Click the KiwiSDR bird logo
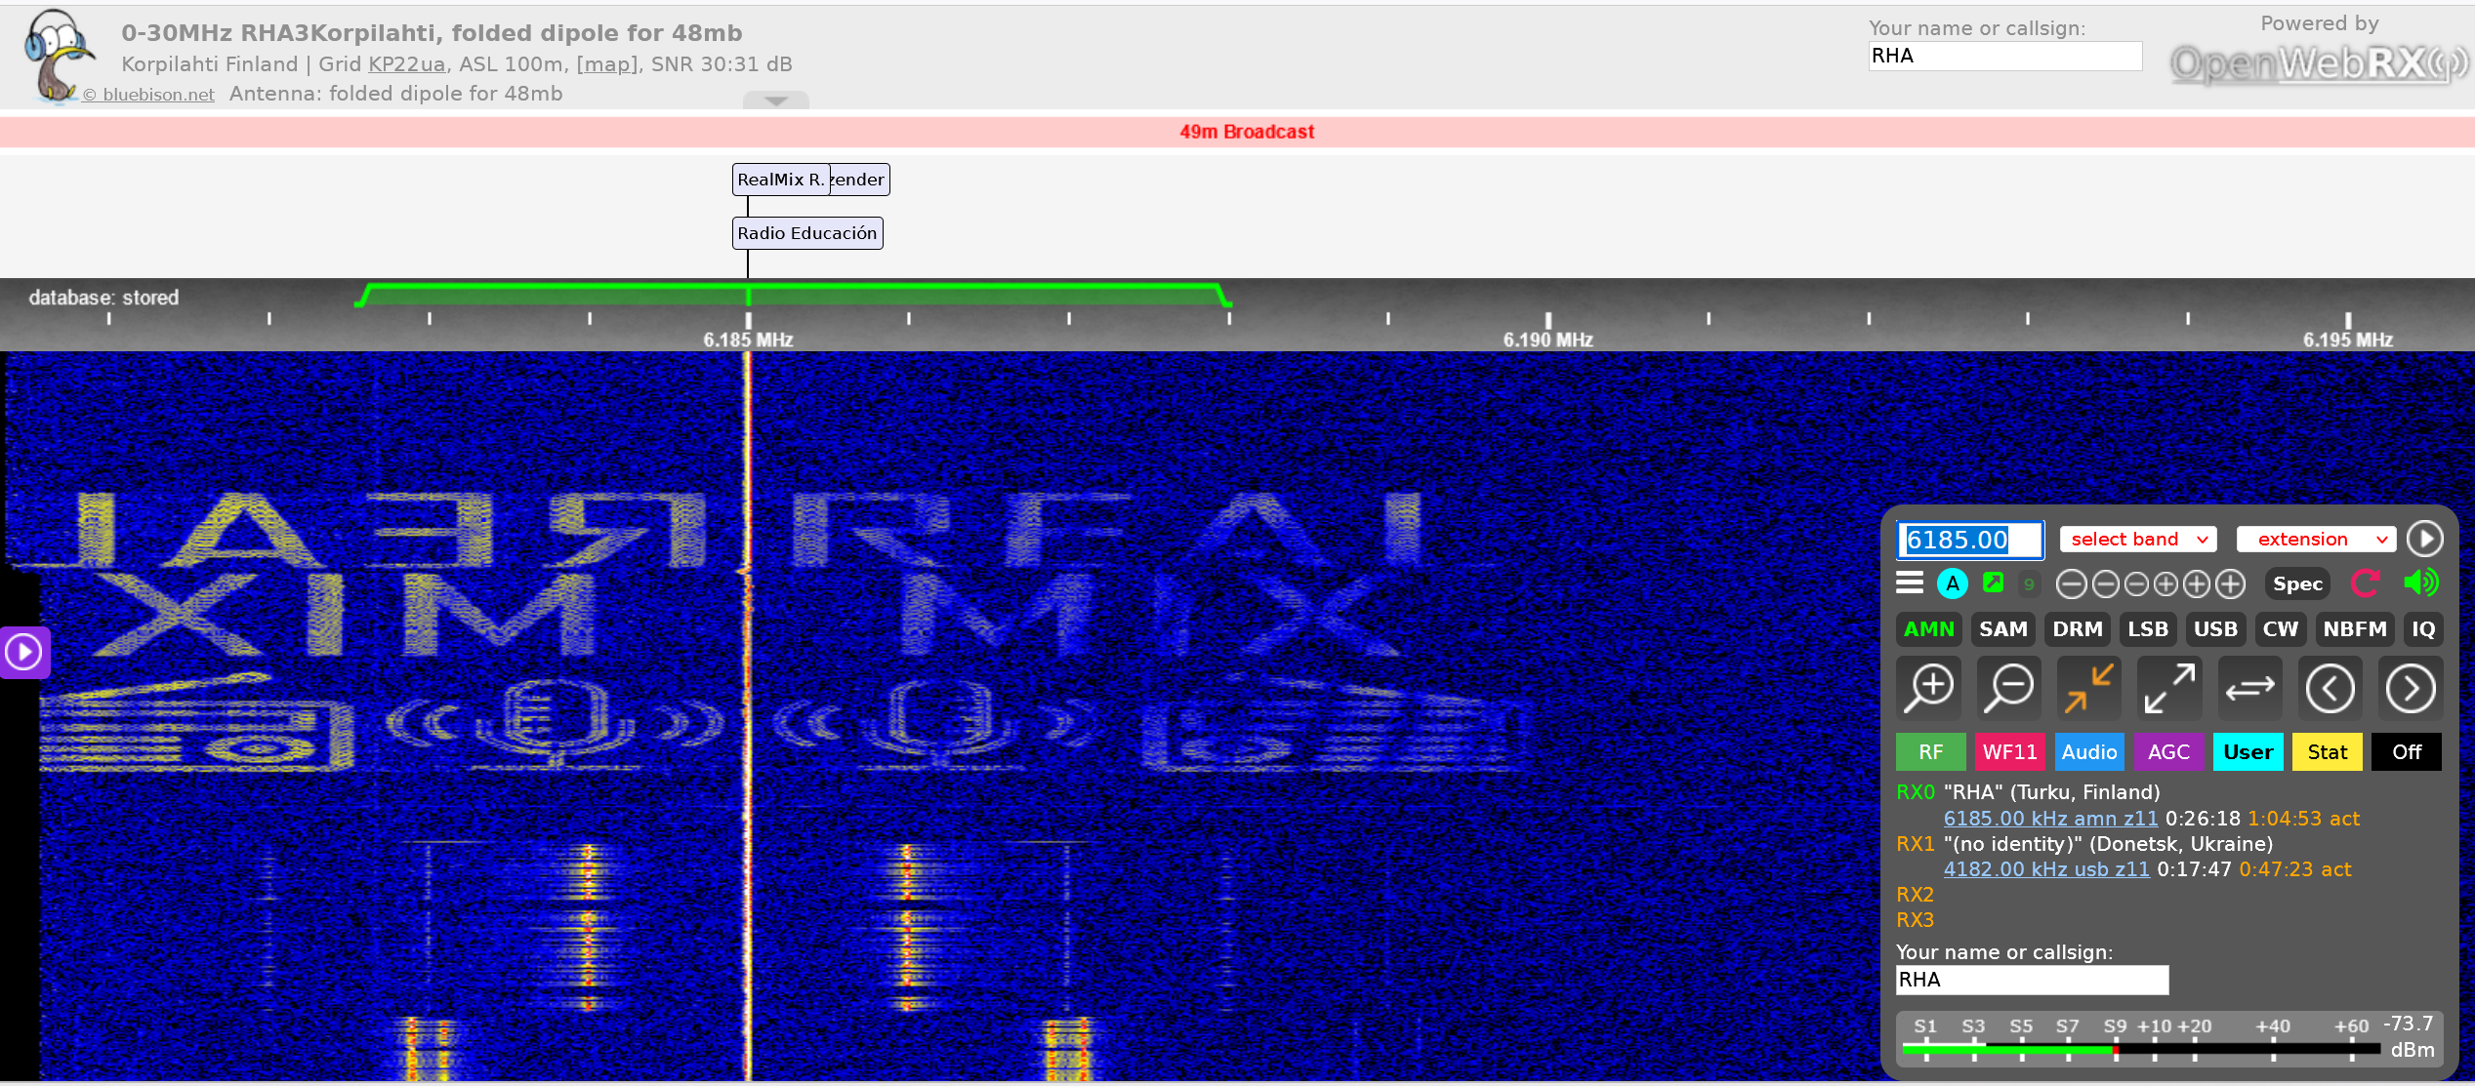Screen dimensions: 2475x1086 [61, 55]
